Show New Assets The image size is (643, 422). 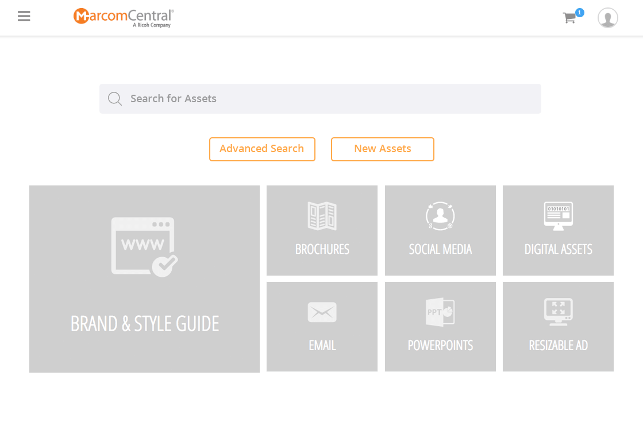(382, 149)
